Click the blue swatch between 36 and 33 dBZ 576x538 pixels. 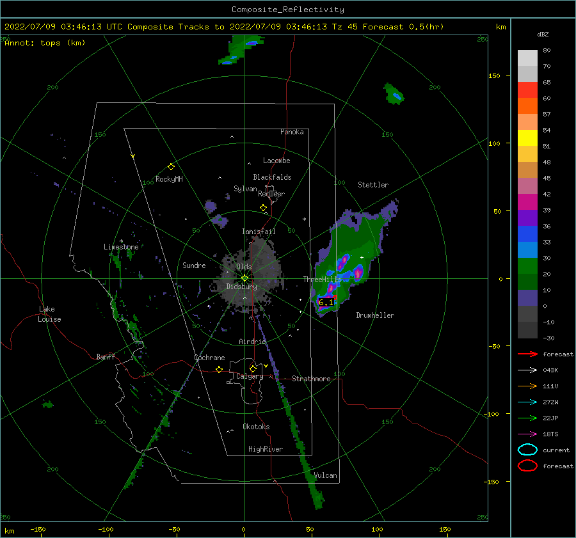(x=527, y=234)
